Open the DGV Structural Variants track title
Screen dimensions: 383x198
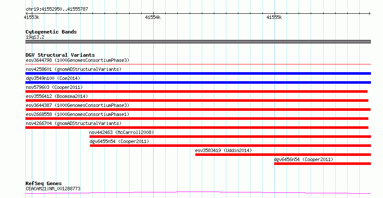[x=60, y=55]
